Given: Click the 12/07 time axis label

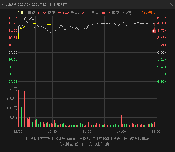Looking at the screenshot, I should click(x=18, y=132).
